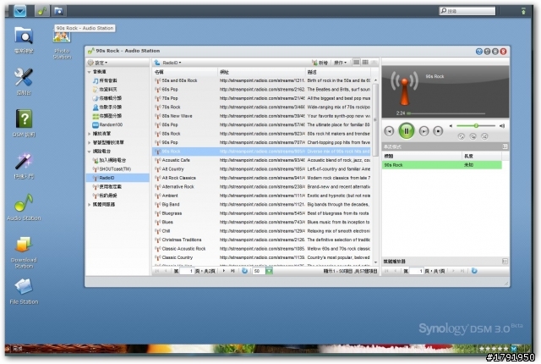Expand the smart playlist tree node
Viewport: 541px width, 364px height.
pyautogui.click(x=90, y=142)
